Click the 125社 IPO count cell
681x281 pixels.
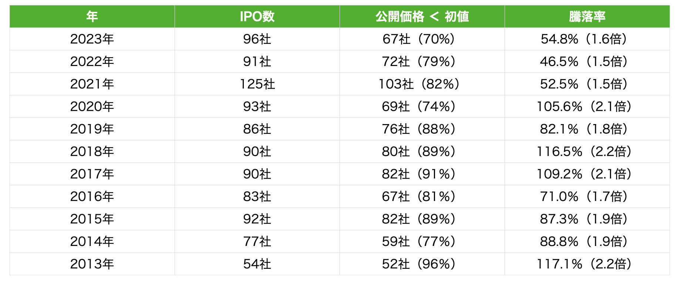point(257,84)
